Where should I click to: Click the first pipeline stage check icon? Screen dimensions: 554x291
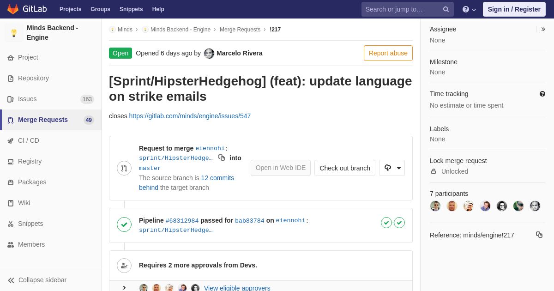(386, 223)
